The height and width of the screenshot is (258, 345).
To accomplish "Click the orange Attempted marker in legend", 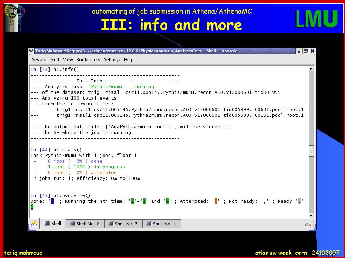I will click(x=216, y=201).
